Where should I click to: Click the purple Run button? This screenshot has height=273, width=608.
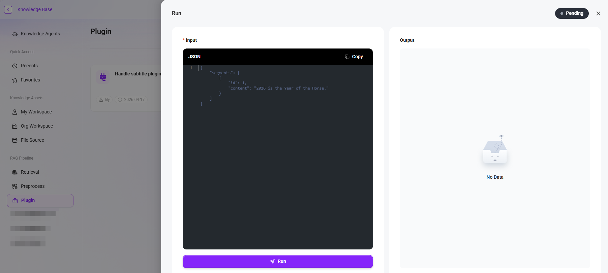click(x=278, y=262)
